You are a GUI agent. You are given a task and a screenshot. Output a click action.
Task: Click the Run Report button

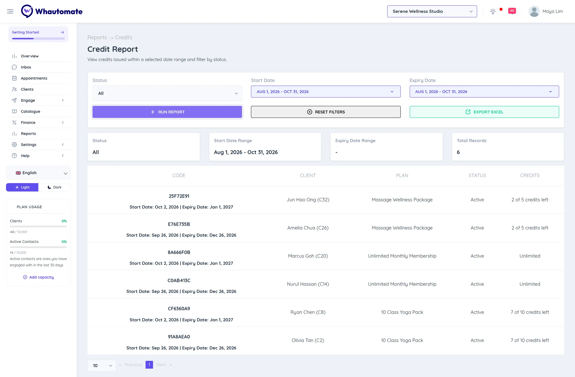[167, 112]
